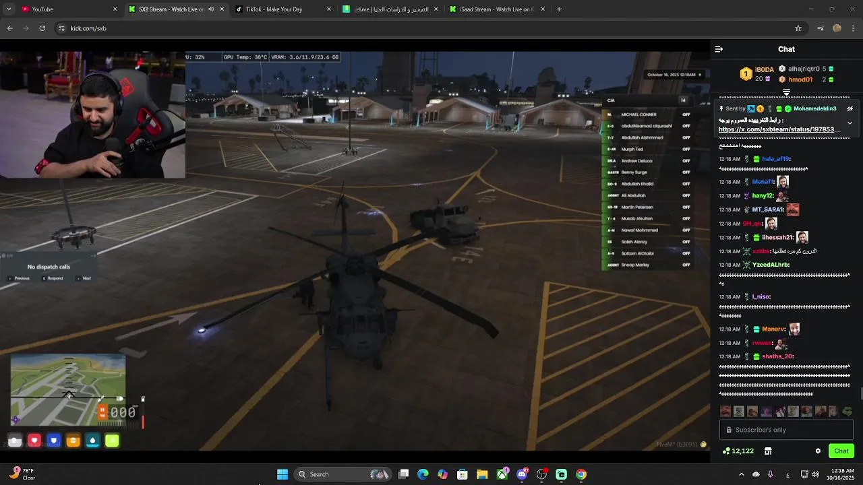
Task: Open chat settings gear icon
Action: [818, 451]
